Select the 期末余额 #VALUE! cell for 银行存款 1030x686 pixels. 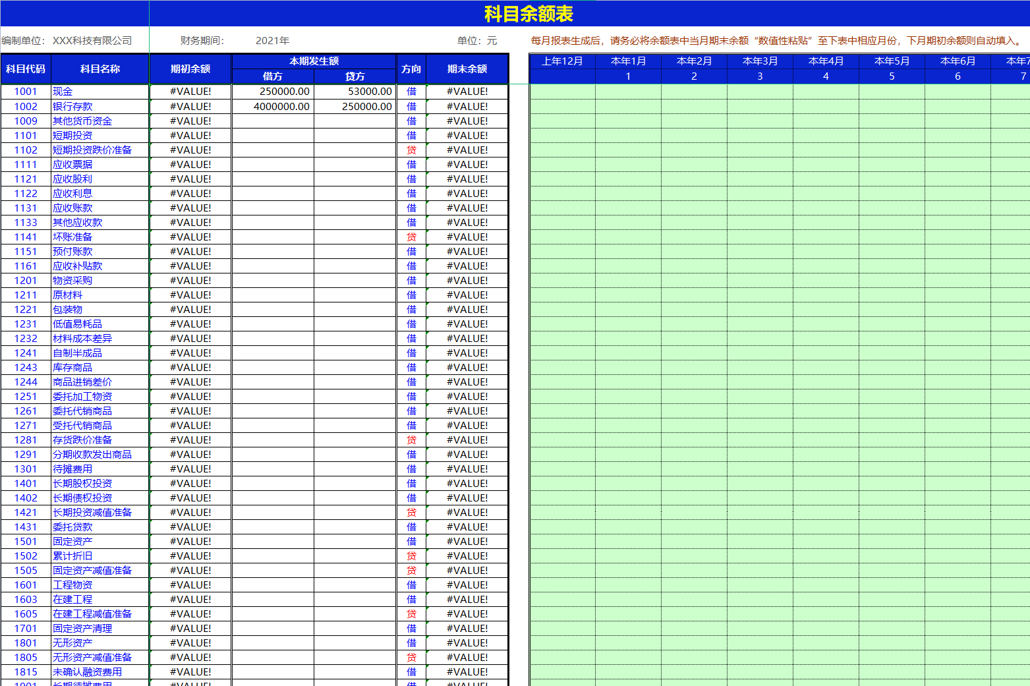point(467,106)
